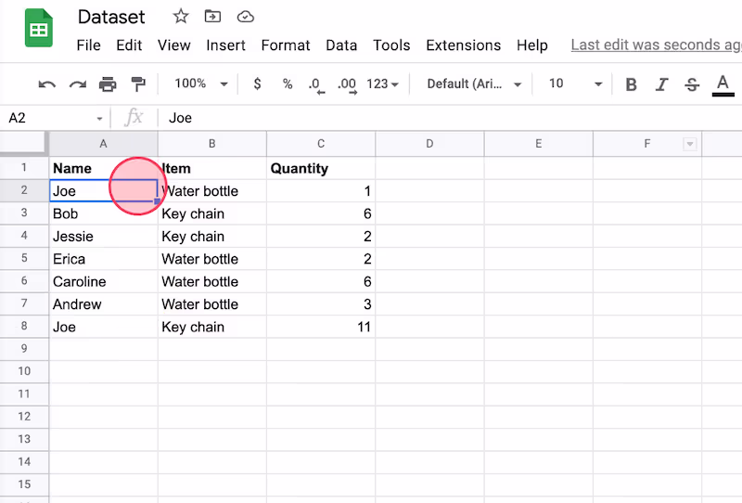Select the Quantity header cell
The width and height of the screenshot is (742, 503).
[321, 168]
